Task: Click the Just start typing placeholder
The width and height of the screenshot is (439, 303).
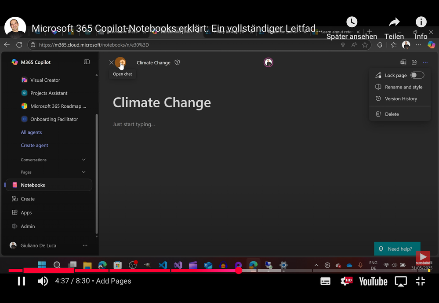Action: [134, 124]
